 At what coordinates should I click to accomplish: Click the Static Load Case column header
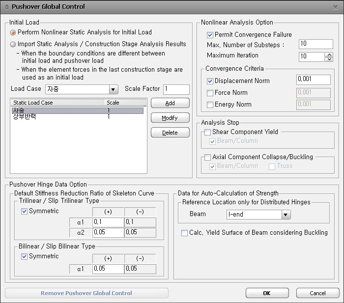pos(57,103)
